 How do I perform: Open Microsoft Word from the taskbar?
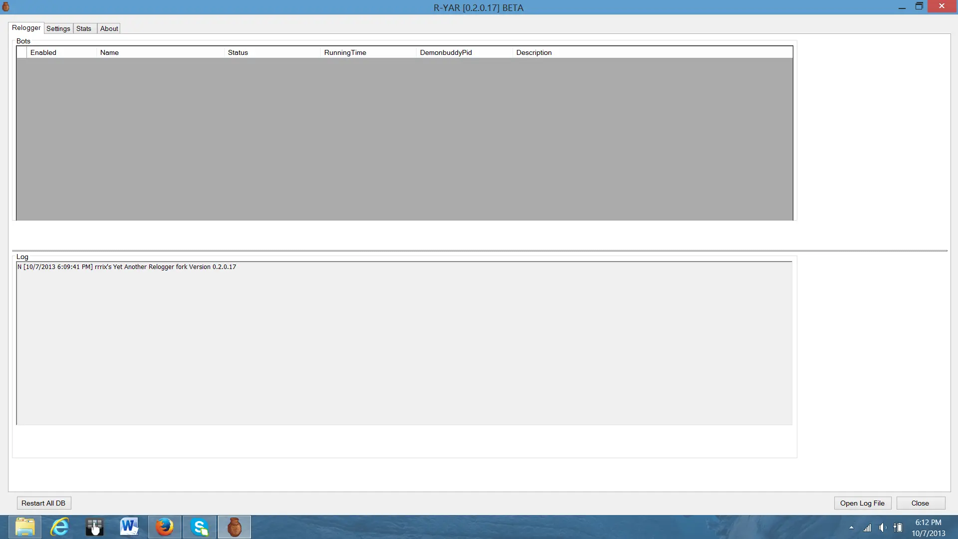pyautogui.click(x=129, y=527)
